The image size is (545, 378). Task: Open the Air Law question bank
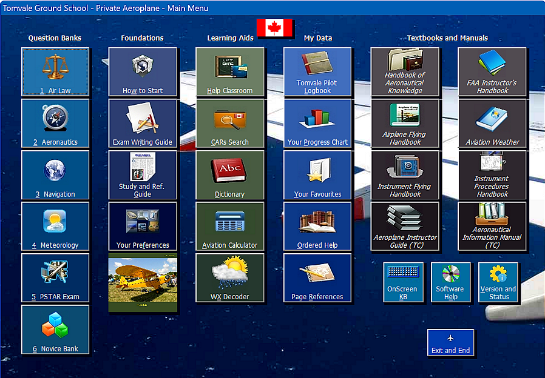(55, 71)
